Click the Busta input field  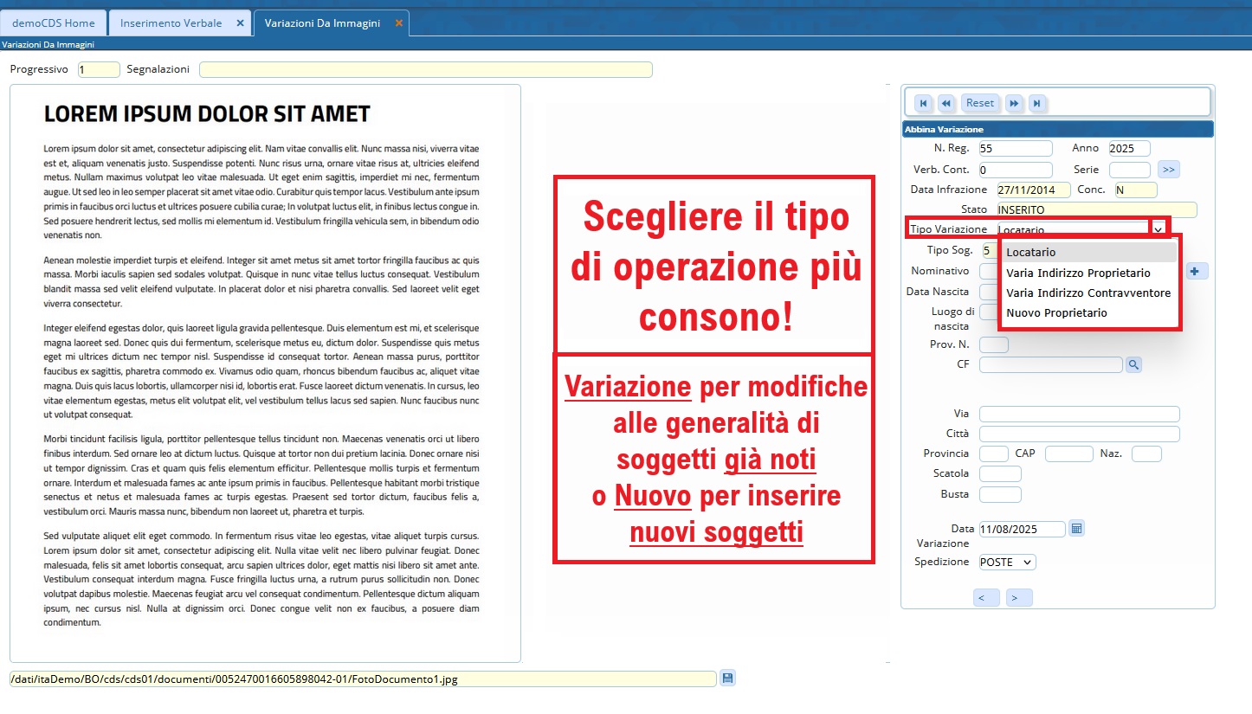[x=1000, y=494]
